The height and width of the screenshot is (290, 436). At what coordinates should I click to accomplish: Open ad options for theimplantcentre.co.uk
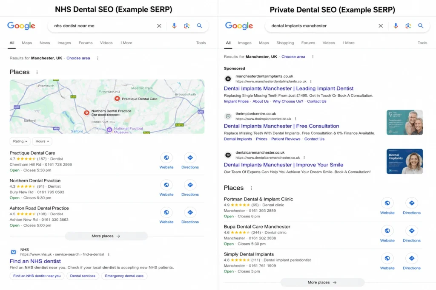tap(295, 119)
